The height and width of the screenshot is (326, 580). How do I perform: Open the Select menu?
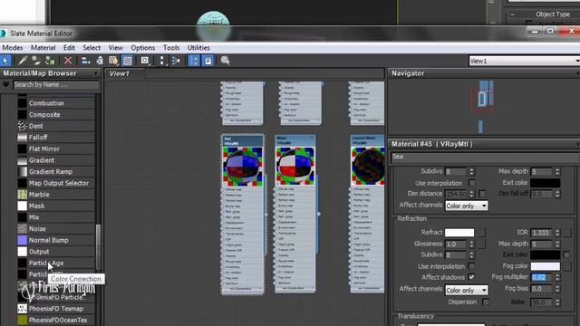pyautogui.click(x=92, y=48)
